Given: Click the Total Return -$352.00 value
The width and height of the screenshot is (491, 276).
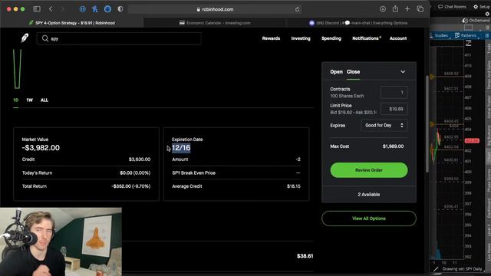Looking at the screenshot, I should [x=131, y=186].
